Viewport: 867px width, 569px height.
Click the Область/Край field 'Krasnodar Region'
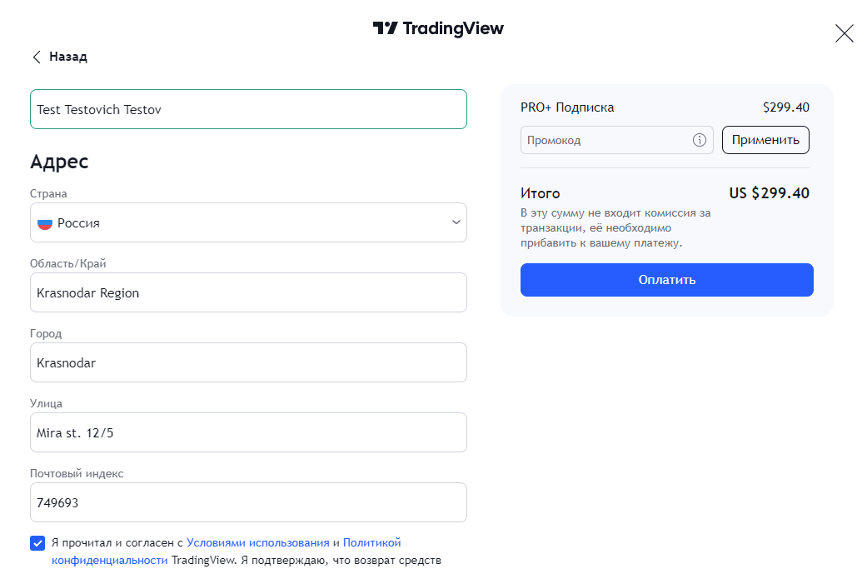click(x=248, y=292)
